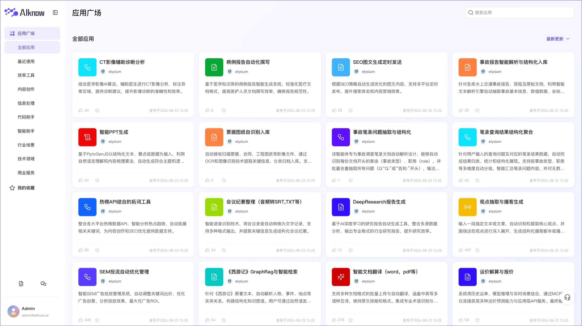
Task: Open 我的收藏 favorites page
Action: pyautogui.click(x=26, y=188)
